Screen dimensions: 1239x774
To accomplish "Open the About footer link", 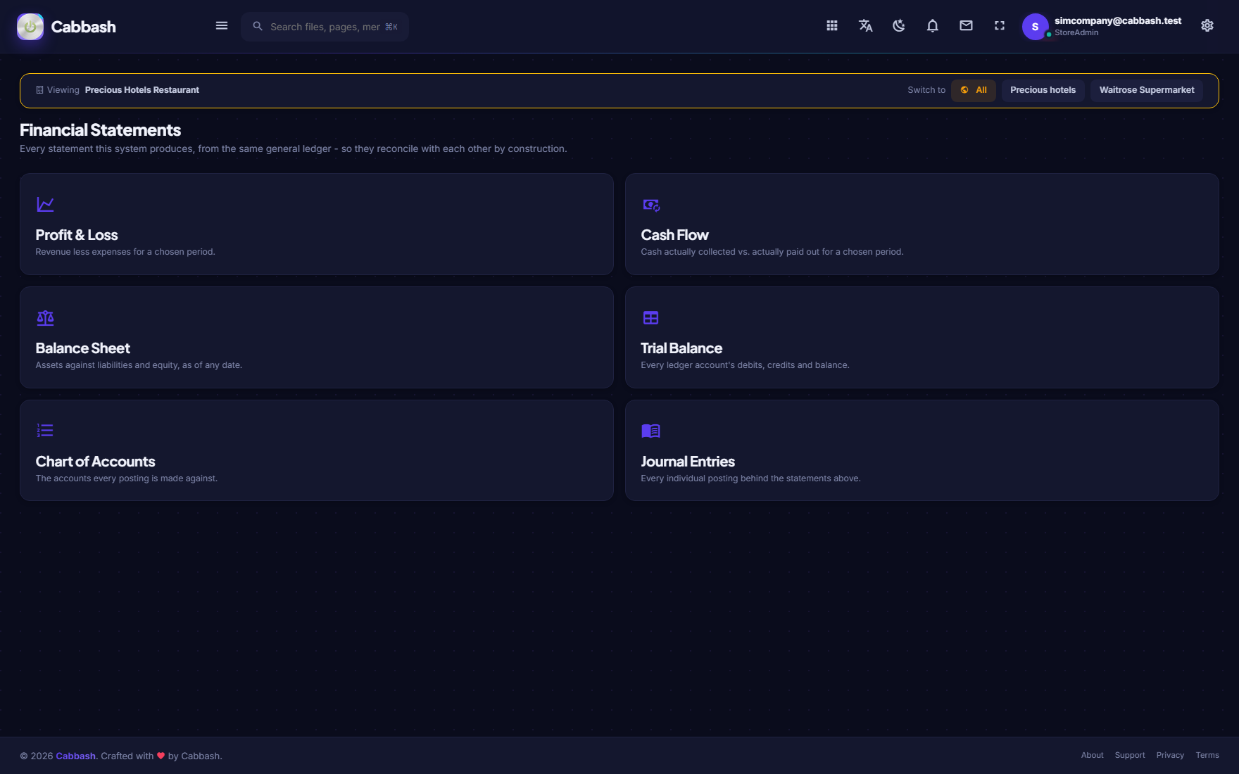I will [x=1093, y=755].
